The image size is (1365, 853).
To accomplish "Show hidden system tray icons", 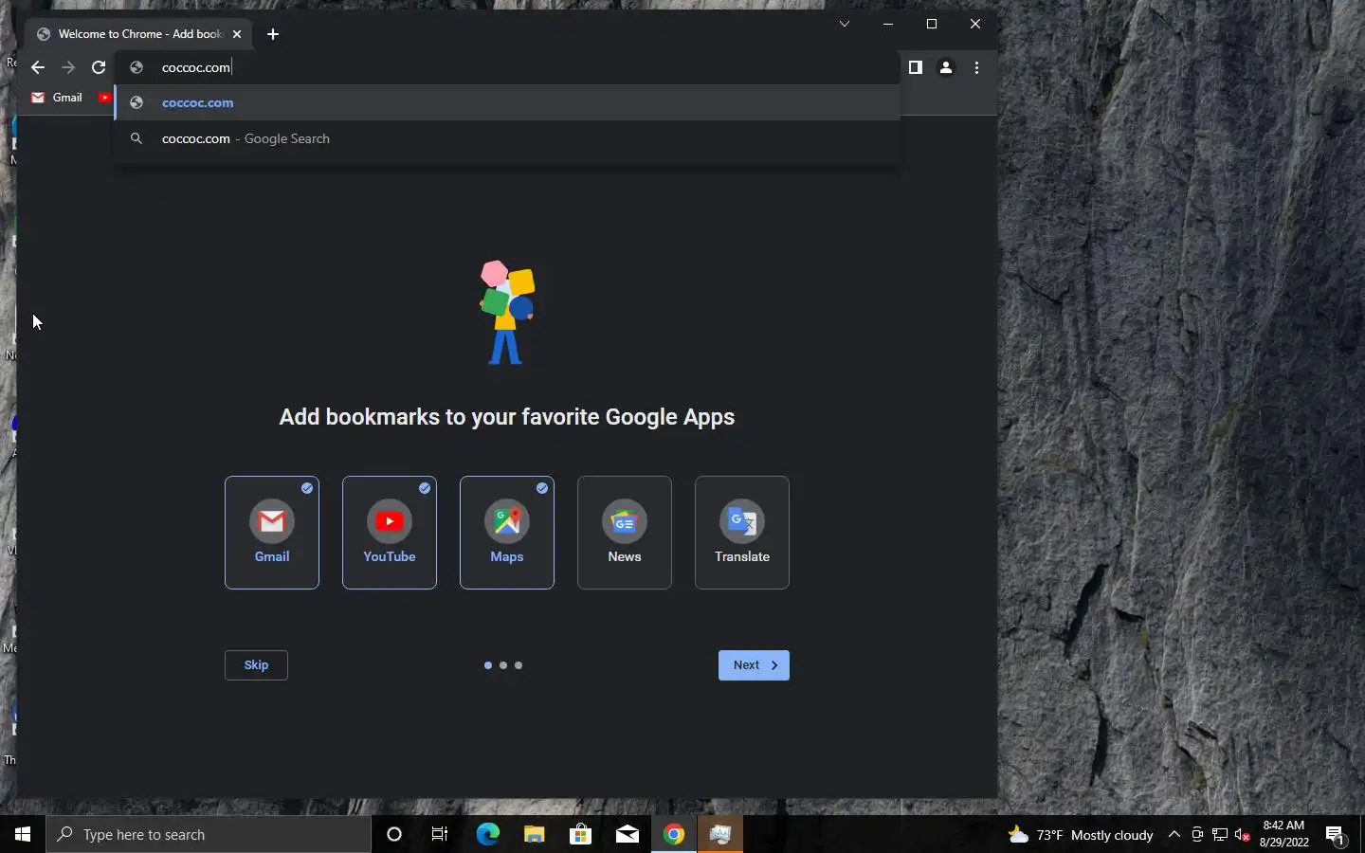I will [1174, 835].
